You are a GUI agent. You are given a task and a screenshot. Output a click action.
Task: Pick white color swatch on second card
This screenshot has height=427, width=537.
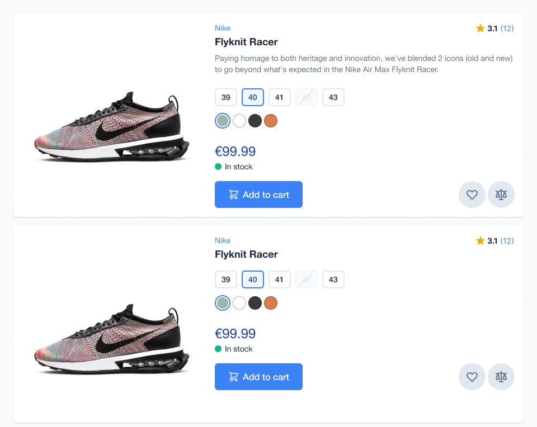(x=239, y=303)
